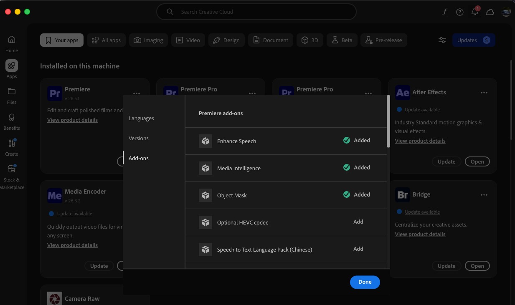Open the user profile avatar

pyautogui.click(x=507, y=12)
